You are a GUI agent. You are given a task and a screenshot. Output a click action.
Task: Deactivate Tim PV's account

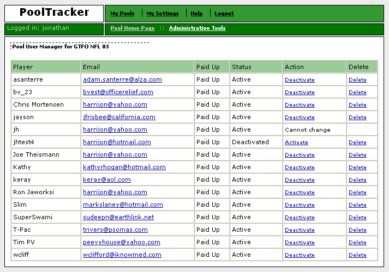click(300, 243)
